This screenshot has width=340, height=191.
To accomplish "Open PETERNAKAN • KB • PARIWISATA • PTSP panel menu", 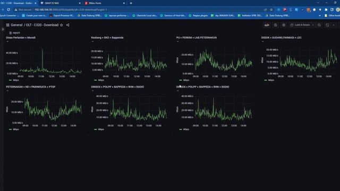I will pos(7,91).
